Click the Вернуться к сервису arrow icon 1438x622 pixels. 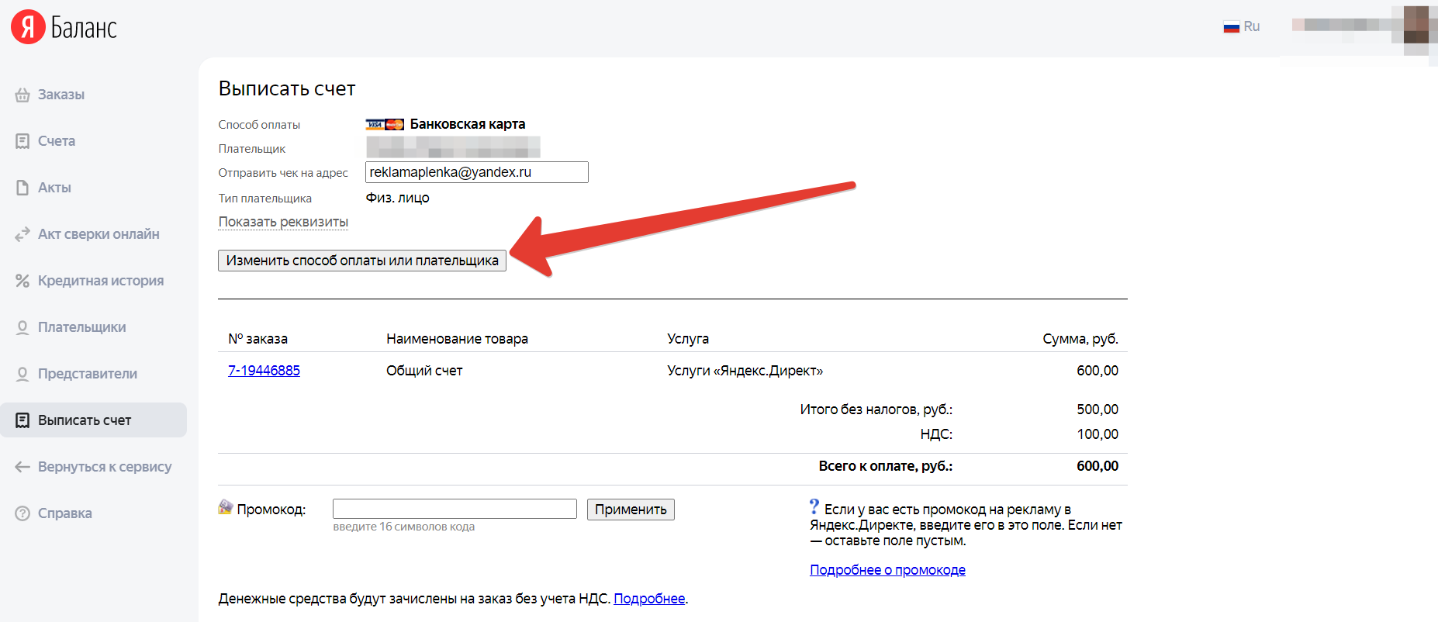click(22, 467)
